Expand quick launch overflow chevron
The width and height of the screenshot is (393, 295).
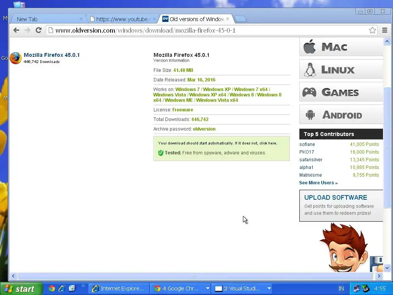point(83,286)
